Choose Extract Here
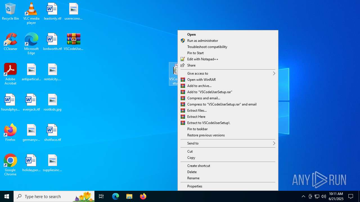 [228, 117]
